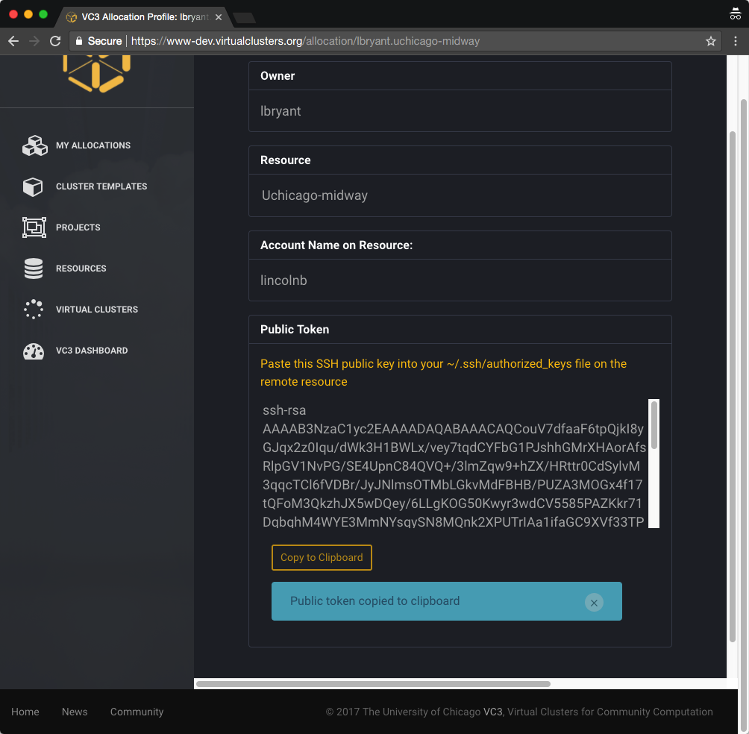Click the yellow SSH paste instruction text
749x734 pixels.
[x=443, y=372]
